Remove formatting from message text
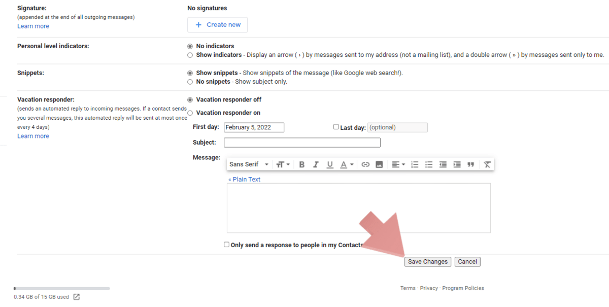The height and width of the screenshot is (307, 609). [487, 164]
